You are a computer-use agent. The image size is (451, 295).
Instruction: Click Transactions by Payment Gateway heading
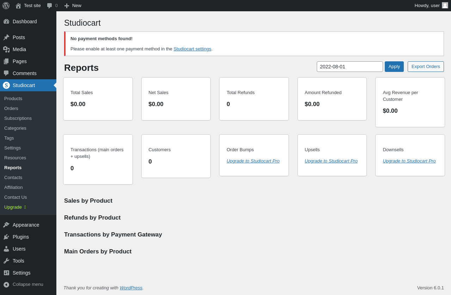tap(113, 235)
